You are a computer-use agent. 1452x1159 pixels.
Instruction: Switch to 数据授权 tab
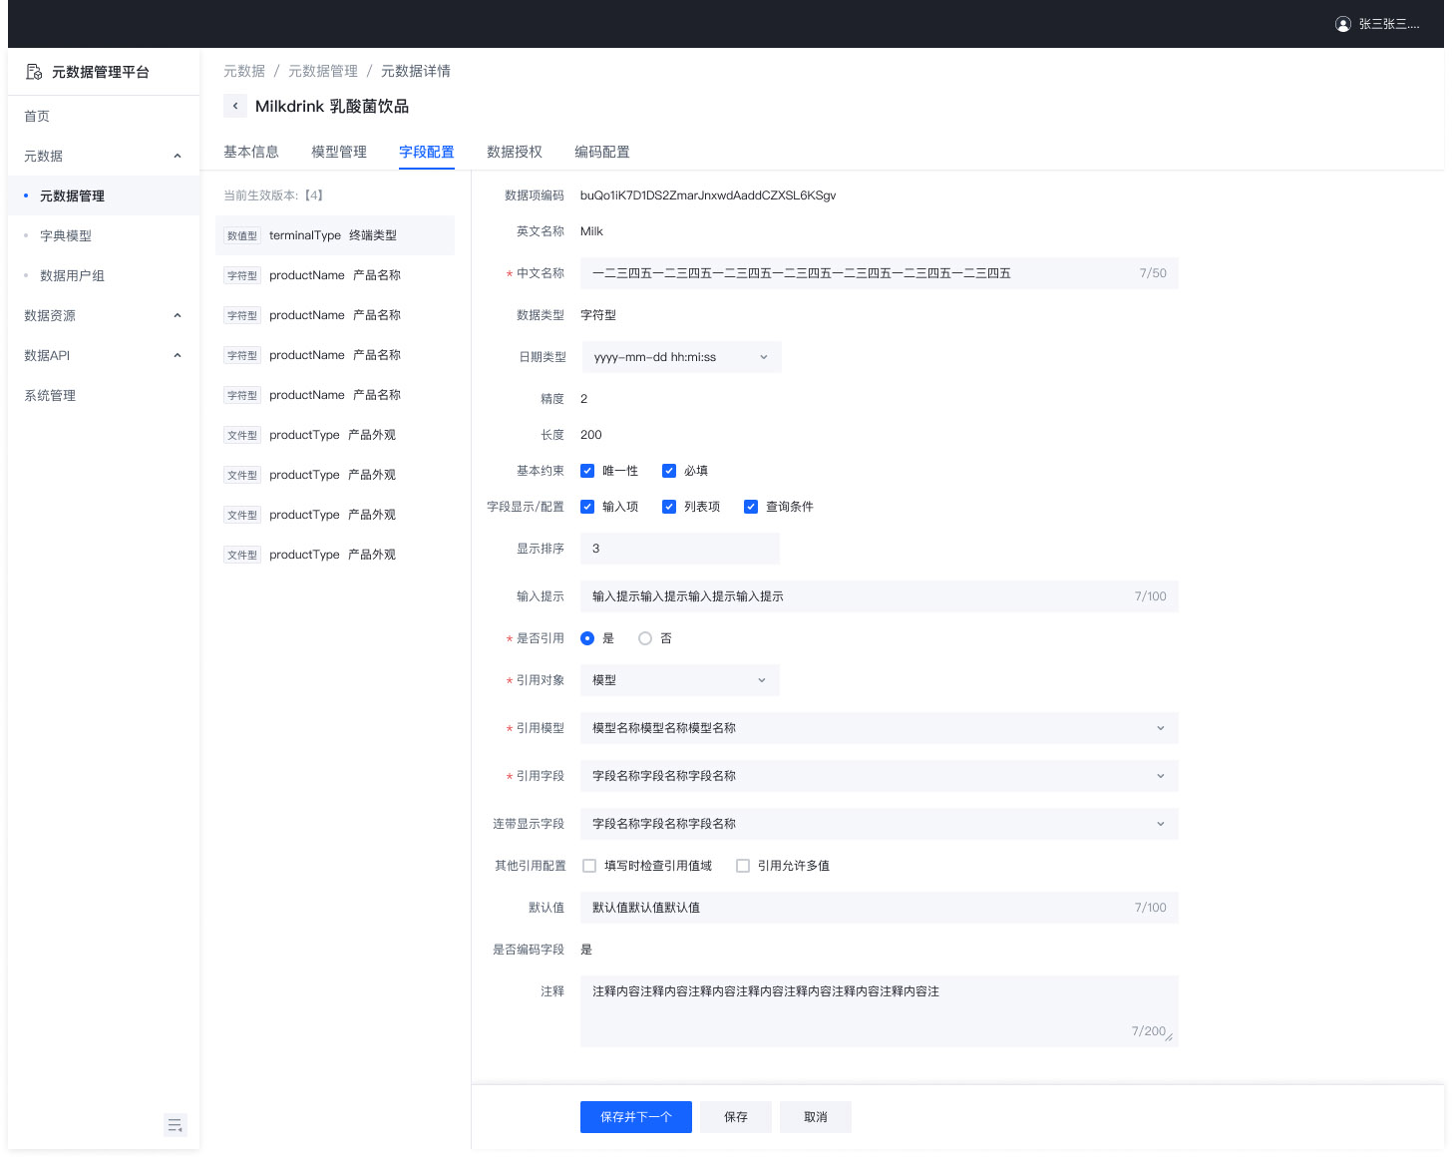coord(515,152)
